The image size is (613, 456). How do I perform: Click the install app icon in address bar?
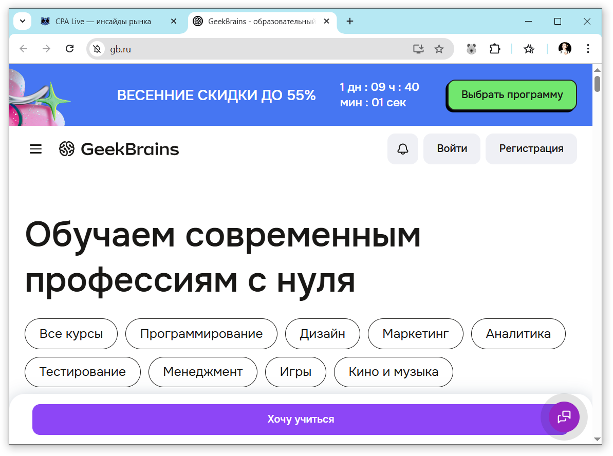418,49
